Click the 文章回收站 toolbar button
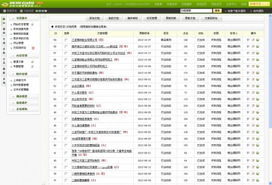272x185 pixels. (211, 19)
